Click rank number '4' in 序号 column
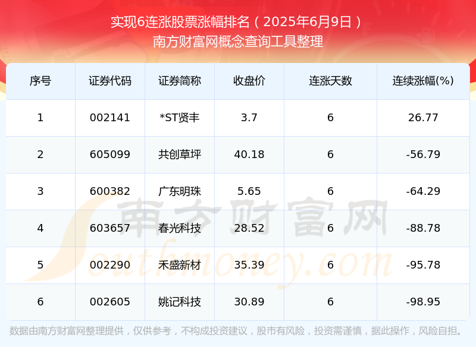This screenshot has height=347, width=476. click(40, 228)
